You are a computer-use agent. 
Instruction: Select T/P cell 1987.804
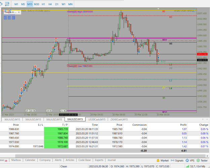point(56,133)
